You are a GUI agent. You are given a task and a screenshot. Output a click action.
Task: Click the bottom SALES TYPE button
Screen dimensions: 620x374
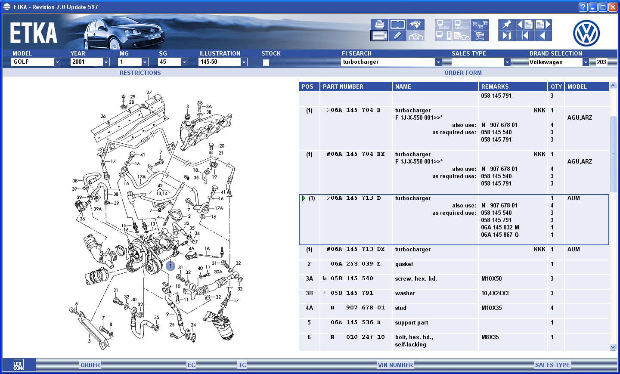(x=552, y=365)
